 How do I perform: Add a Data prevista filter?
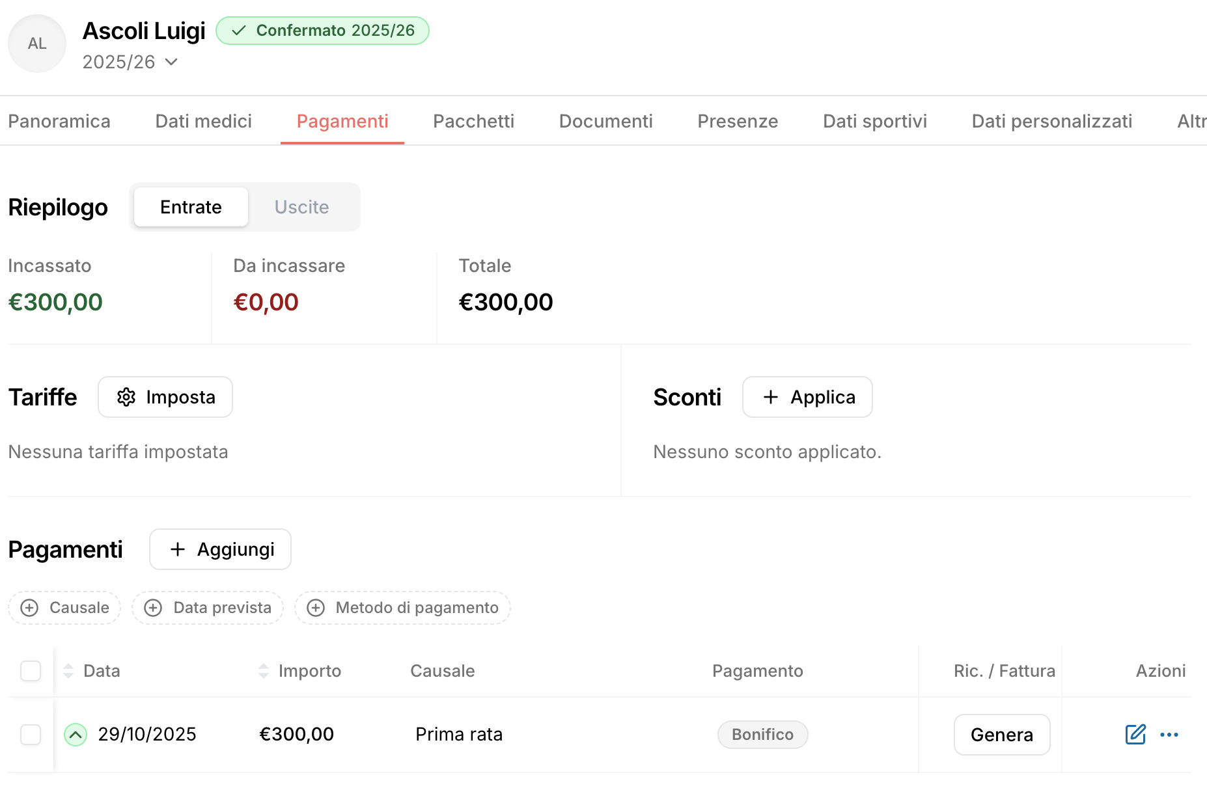(x=208, y=608)
